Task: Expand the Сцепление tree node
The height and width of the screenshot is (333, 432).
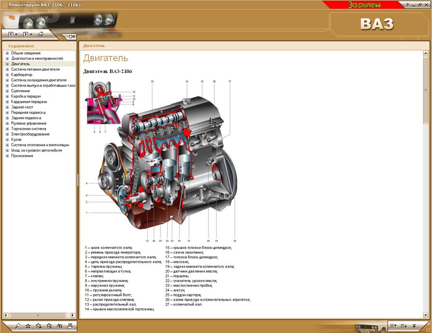Action: pyautogui.click(x=7, y=91)
